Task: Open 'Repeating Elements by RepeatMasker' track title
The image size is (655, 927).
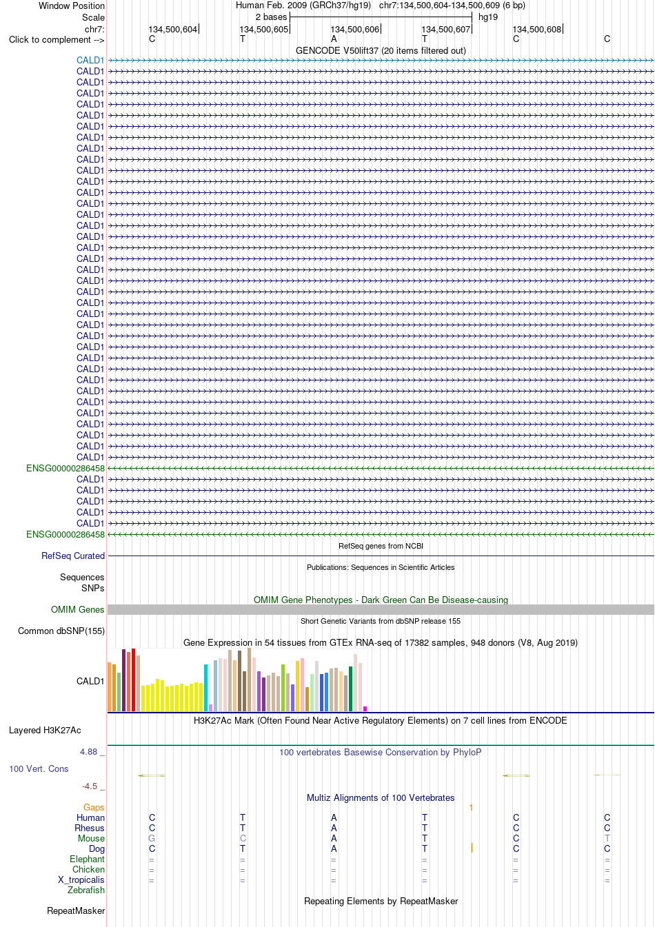Action: tap(381, 901)
